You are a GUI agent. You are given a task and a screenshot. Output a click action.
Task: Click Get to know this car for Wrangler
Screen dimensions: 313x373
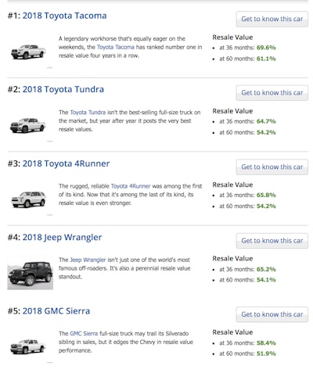click(x=272, y=241)
